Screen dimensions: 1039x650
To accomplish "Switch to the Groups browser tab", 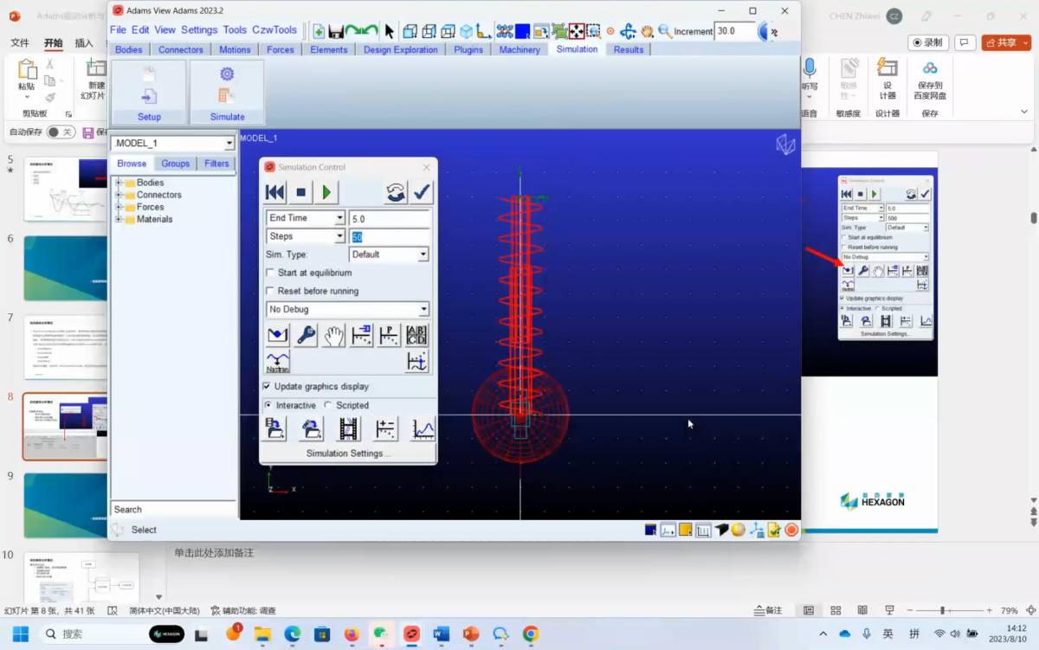I will pyautogui.click(x=175, y=164).
